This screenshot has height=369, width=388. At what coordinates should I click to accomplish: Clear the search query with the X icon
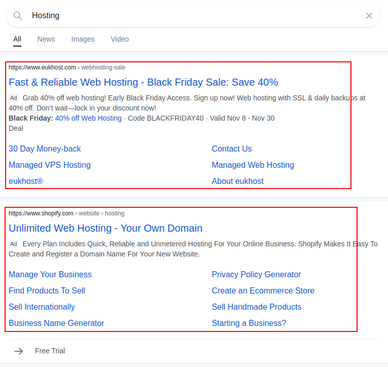coord(369,16)
